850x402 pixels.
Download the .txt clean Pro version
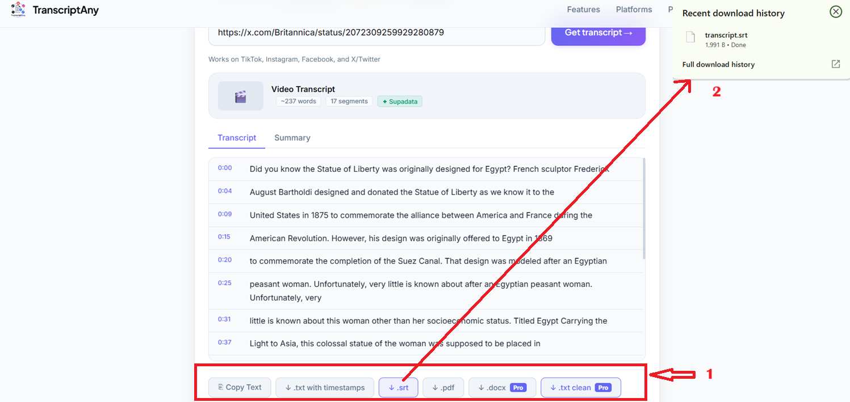581,388
